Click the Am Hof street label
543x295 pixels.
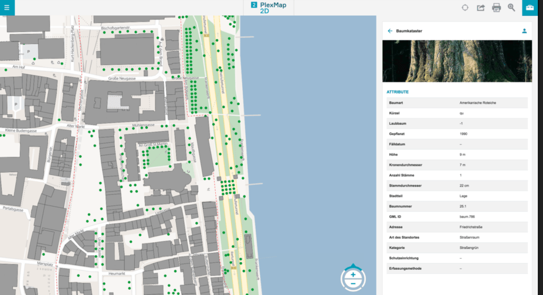click(18, 67)
